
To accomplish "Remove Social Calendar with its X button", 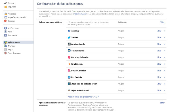I will tap(165, 71).
